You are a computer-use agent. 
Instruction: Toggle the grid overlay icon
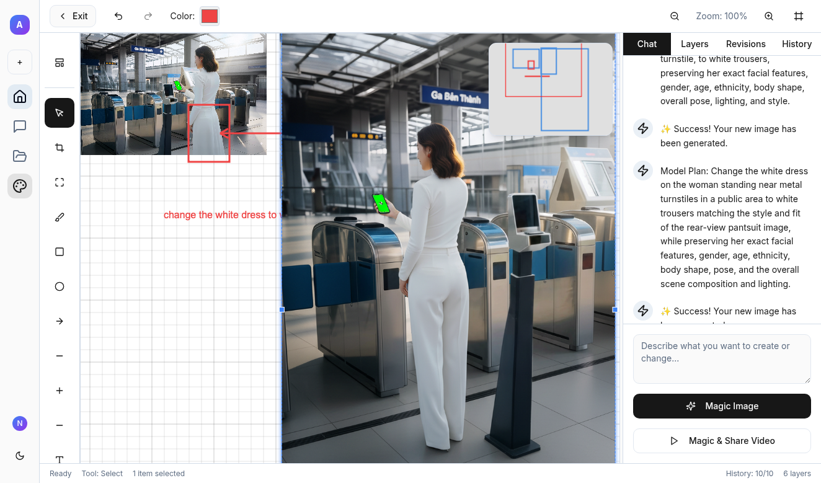click(x=799, y=16)
